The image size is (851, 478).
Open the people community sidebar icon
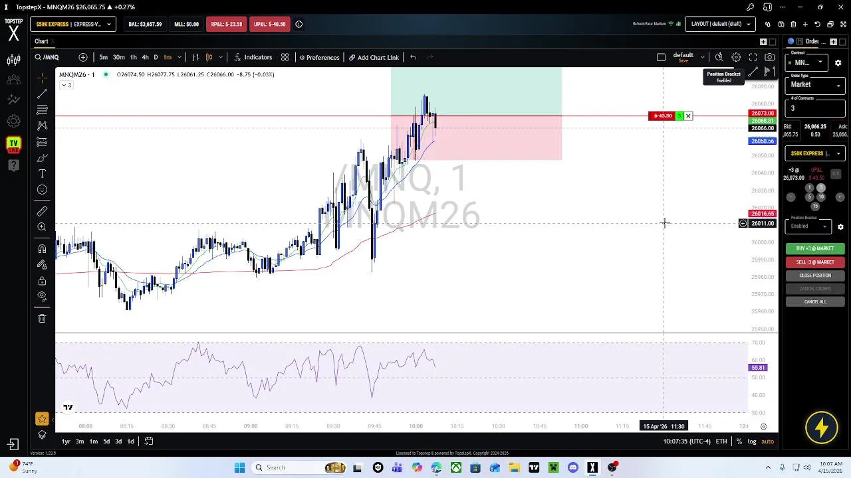click(13, 80)
